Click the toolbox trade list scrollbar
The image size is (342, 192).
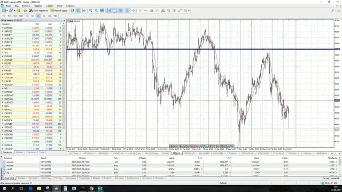pos(339,166)
